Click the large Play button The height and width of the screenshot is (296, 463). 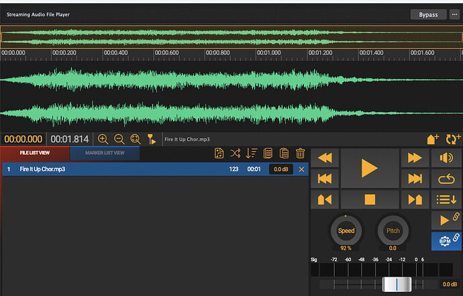[370, 168]
